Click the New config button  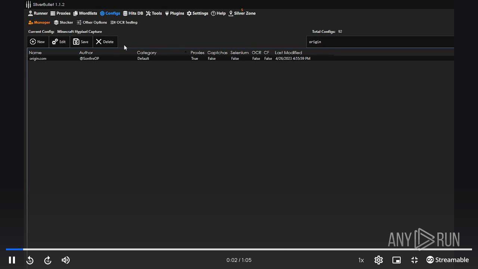(37, 42)
